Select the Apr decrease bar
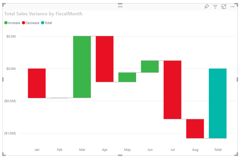Screen dimensions: 242x158 click(105, 58)
